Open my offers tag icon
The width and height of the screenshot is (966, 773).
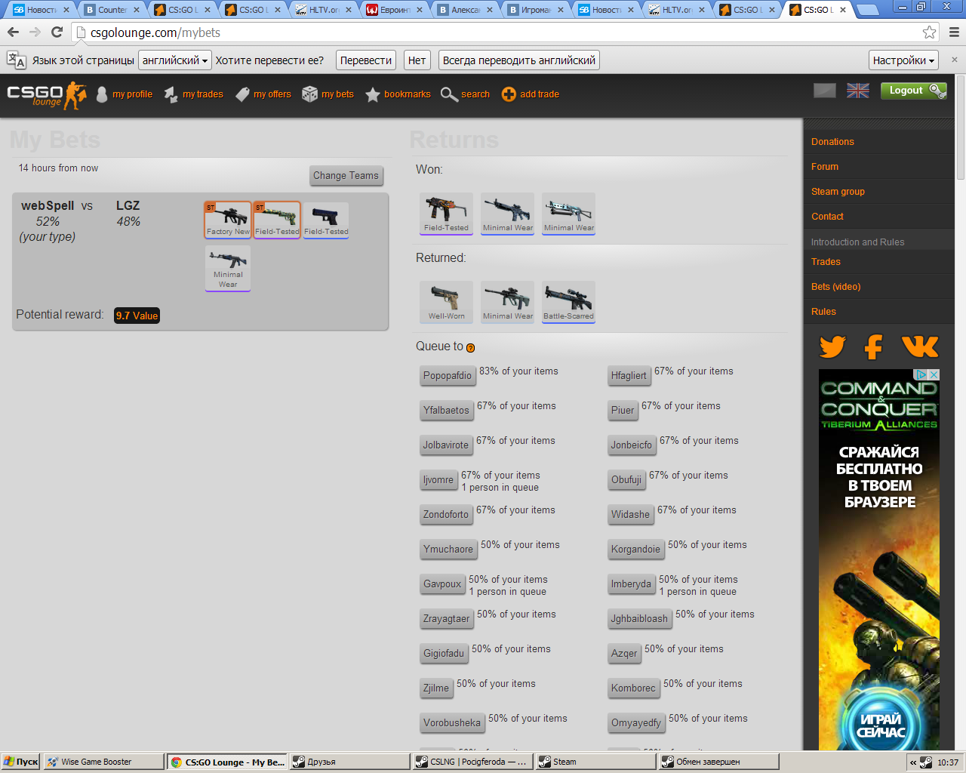click(x=242, y=94)
